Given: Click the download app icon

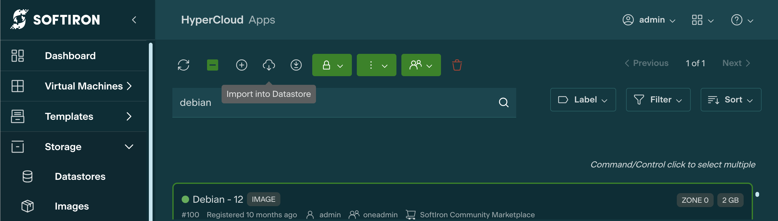Looking at the screenshot, I should (296, 65).
